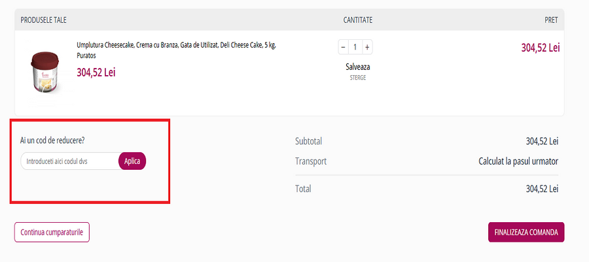Click Salveaza under the quantity
The image size is (589, 262).
358,67
